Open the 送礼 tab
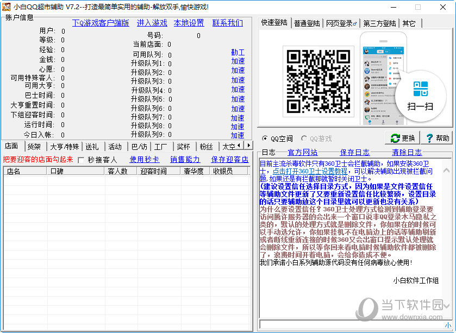 tap(92, 147)
